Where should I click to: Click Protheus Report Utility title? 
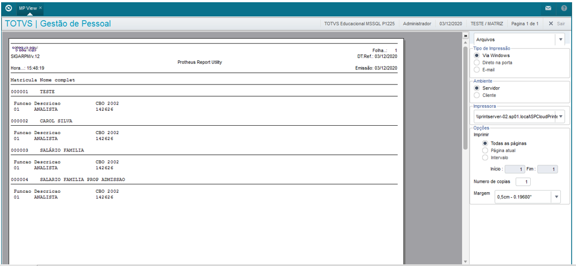pos(199,62)
